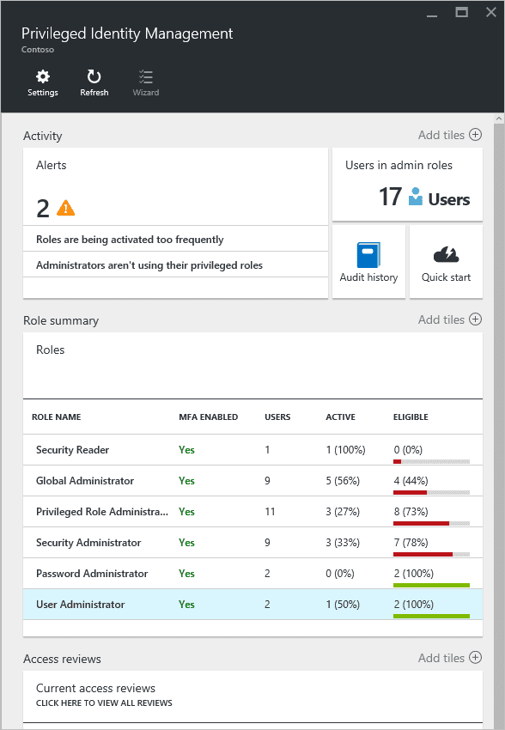This screenshot has height=730, width=505.
Task: Maximize the Privileged Identity Management blade
Action: point(461,13)
